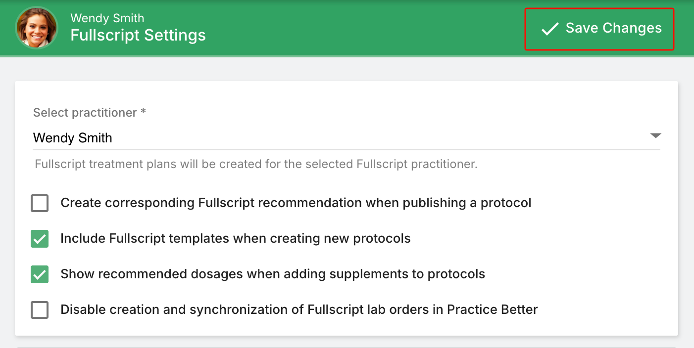The width and height of the screenshot is (694, 348).
Task: Uncheck 'Include Fullscript templates' green checkbox
Action: [x=40, y=239]
